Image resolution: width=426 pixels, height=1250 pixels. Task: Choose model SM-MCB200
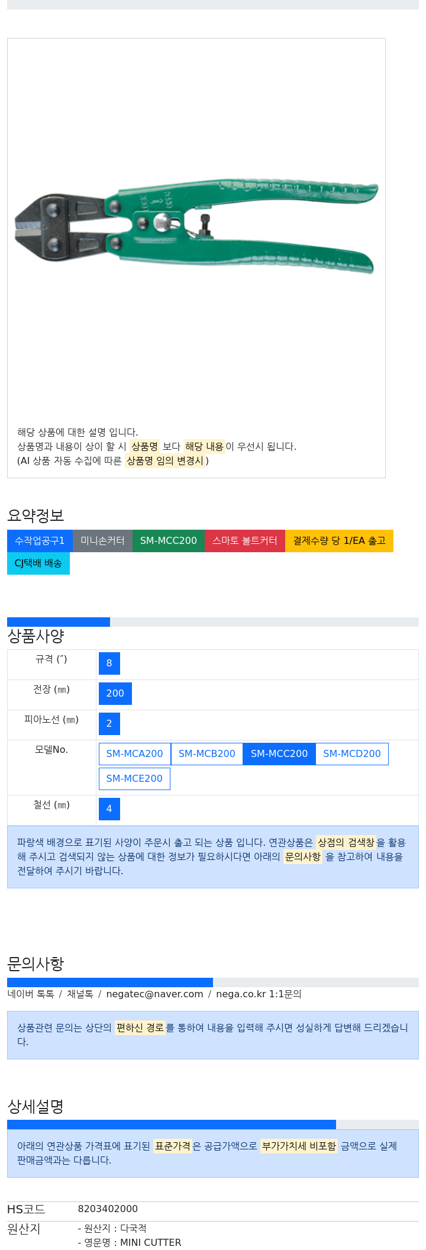(x=206, y=754)
